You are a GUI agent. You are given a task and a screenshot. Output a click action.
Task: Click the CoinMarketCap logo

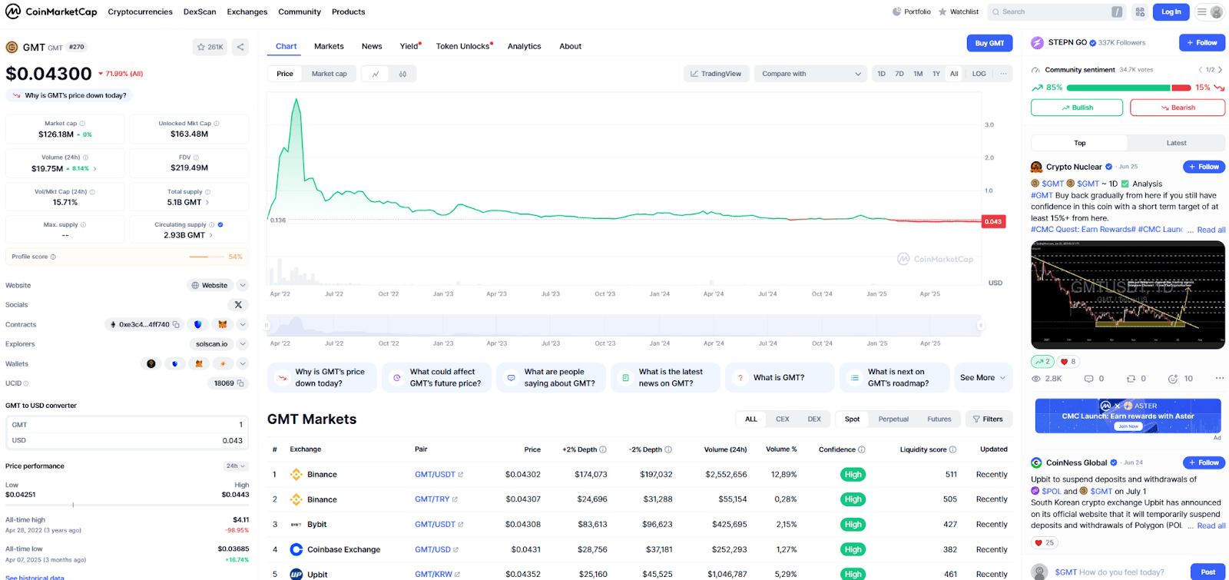tap(51, 12)
